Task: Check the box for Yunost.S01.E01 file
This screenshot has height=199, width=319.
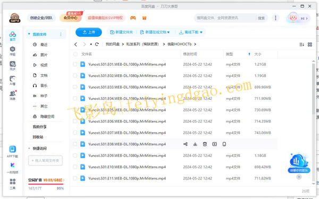Action: point(75,64)
